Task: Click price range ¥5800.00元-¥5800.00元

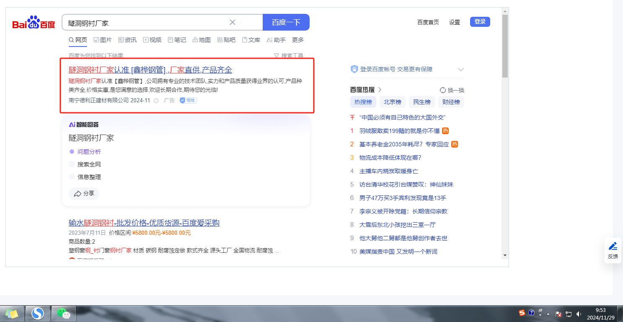Action: click(161, 233)
